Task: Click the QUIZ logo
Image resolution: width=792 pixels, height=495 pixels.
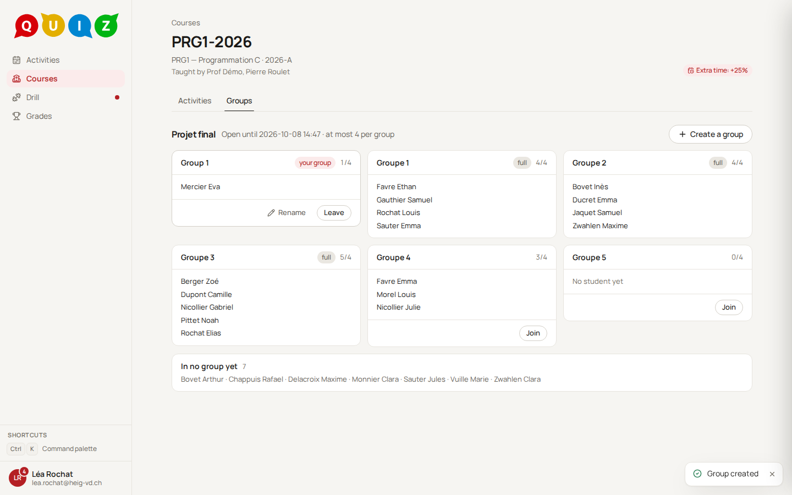Action: (x=67, y=26)
